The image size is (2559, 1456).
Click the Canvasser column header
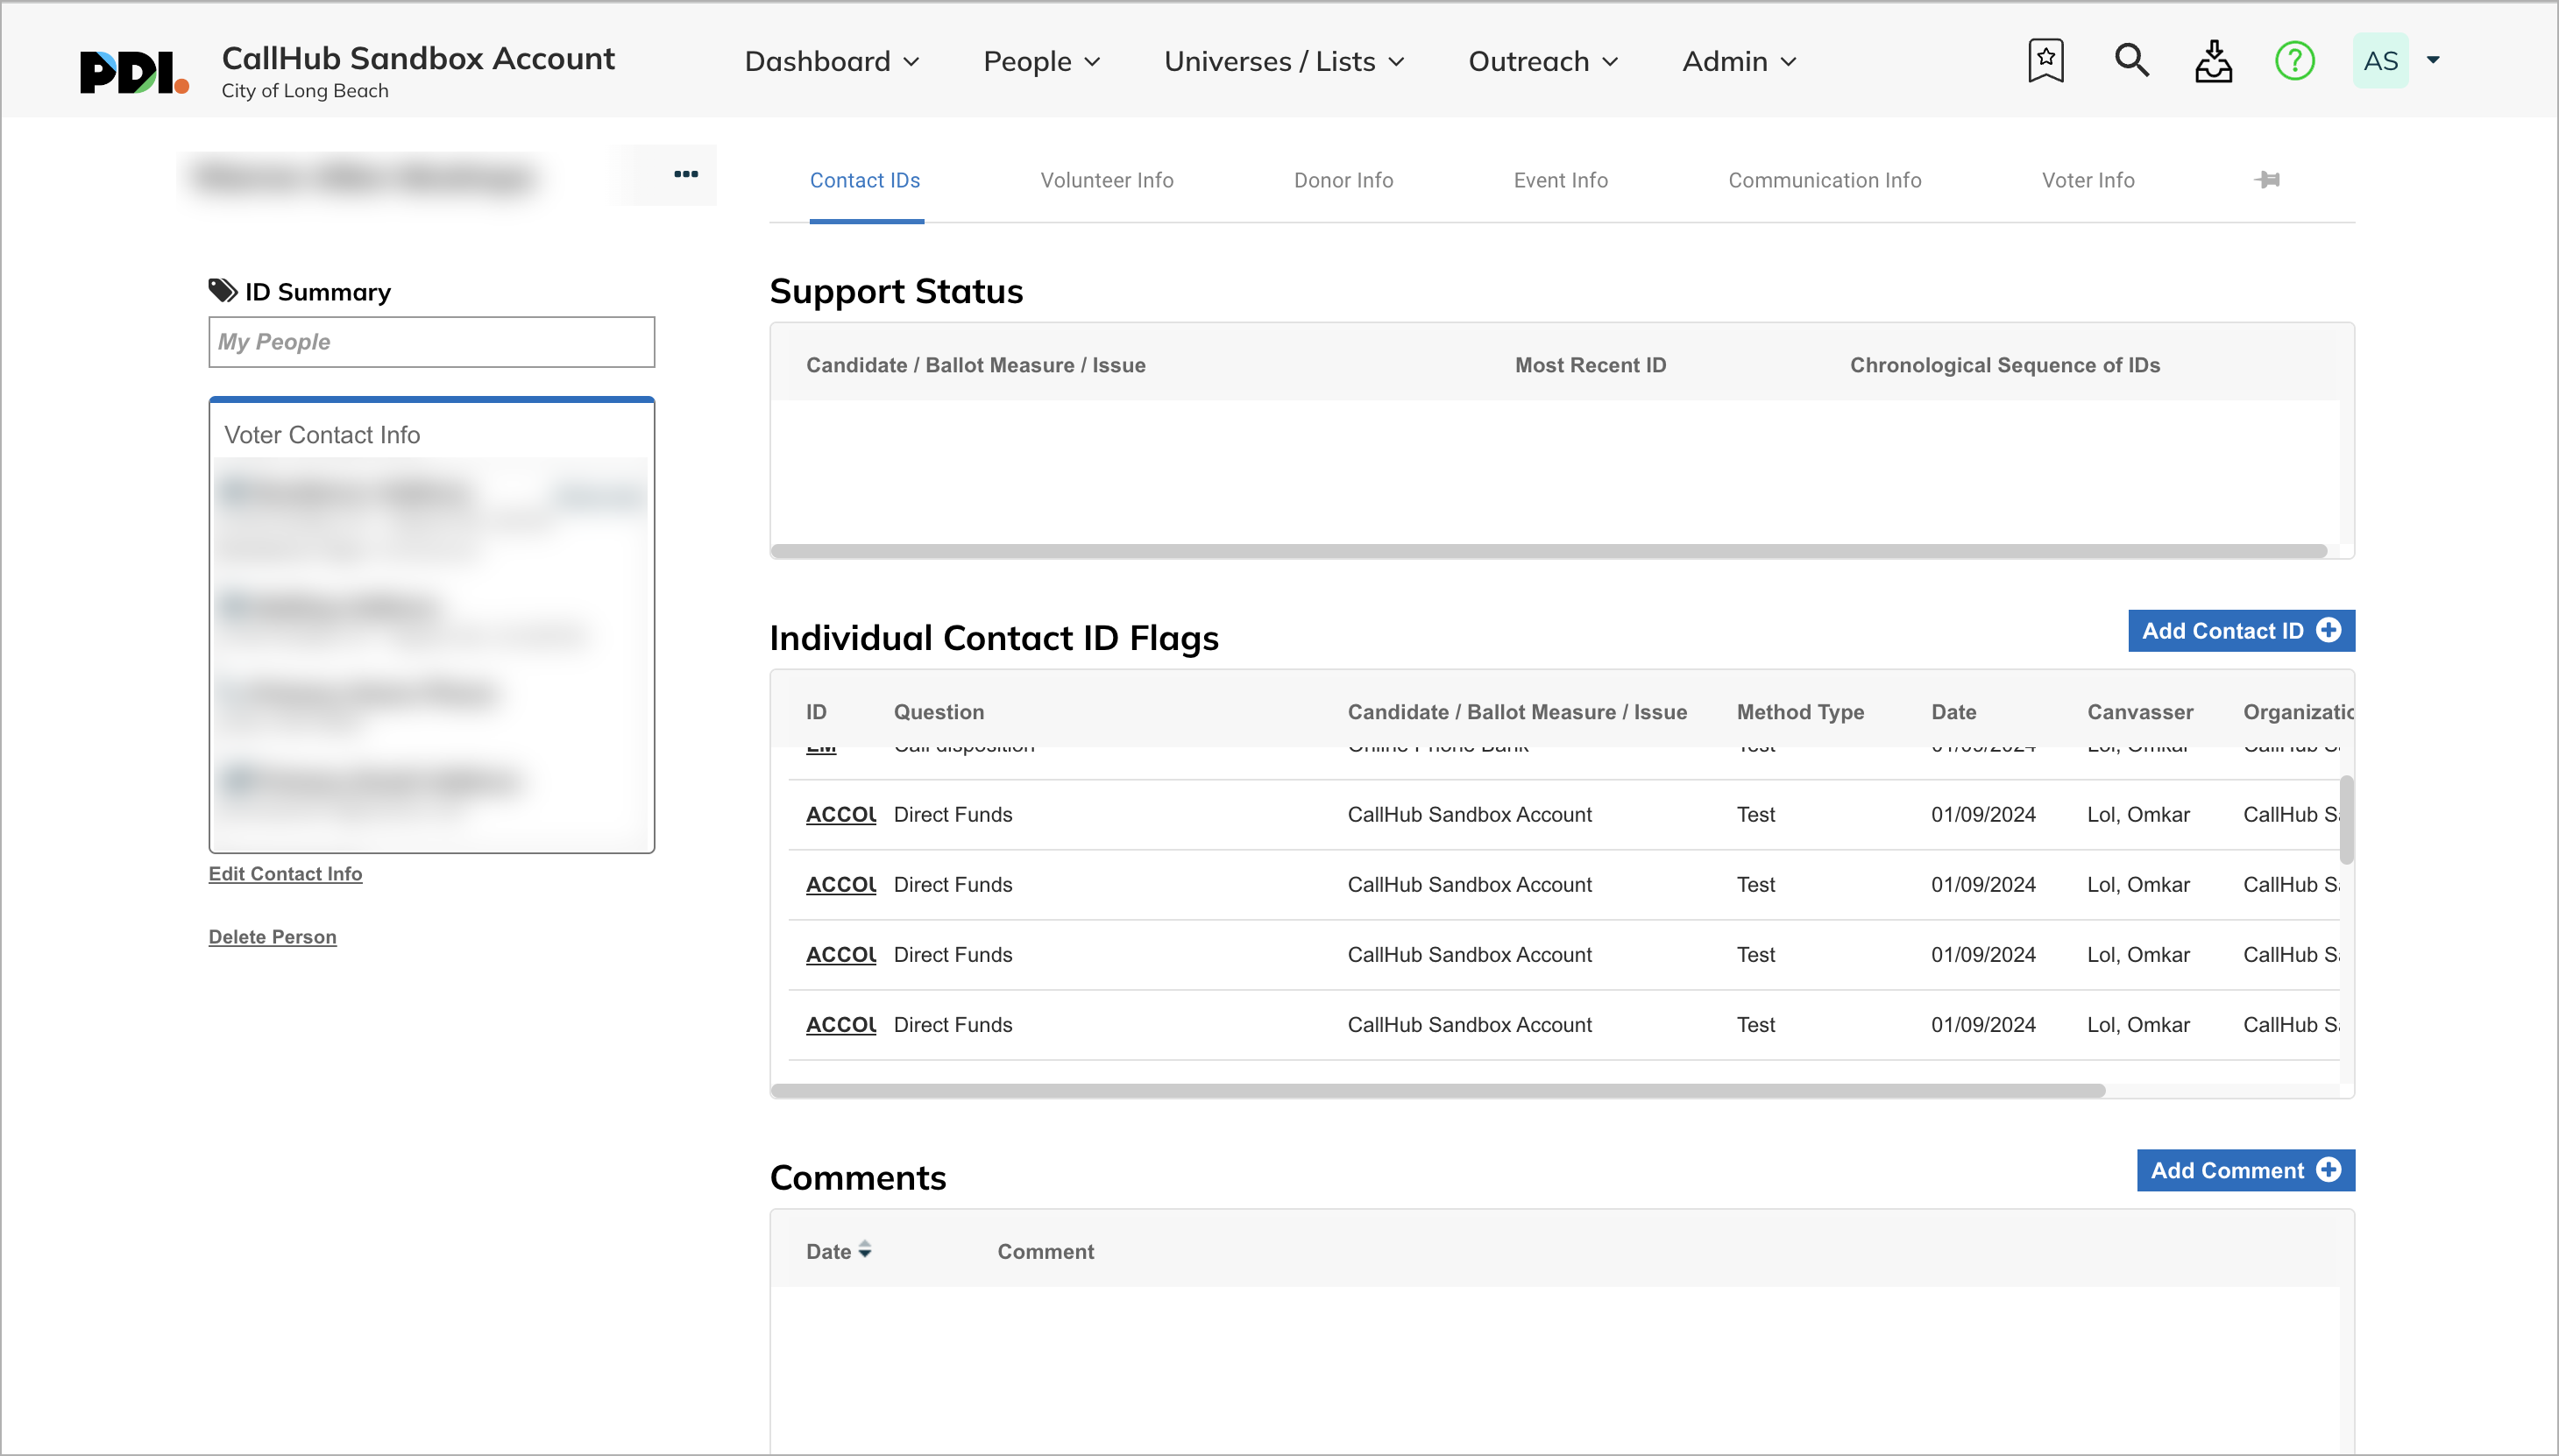(2140, 711)
